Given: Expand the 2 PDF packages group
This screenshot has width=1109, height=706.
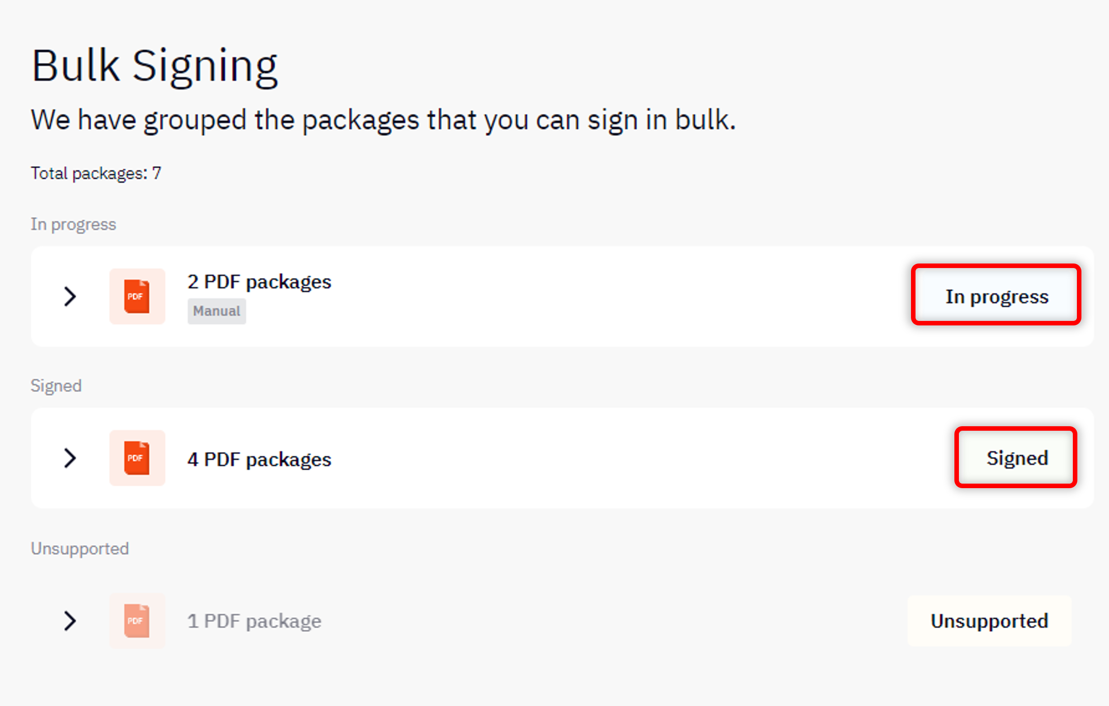Looking at the screenshot, I should 70,296.
